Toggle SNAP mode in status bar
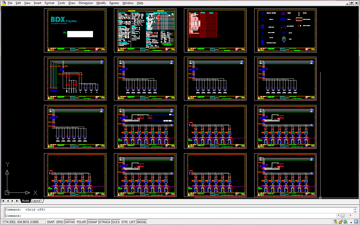Screen dimensions: 360x225 coord(50,222)
